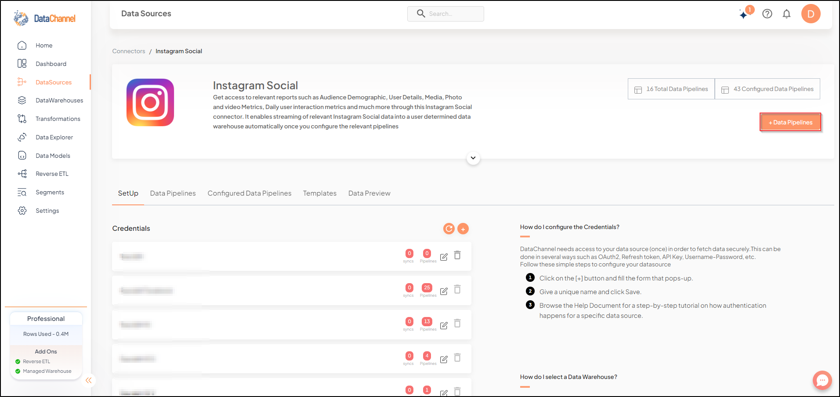Edit the credential with 0 pipelines
Viewport: 840px width, 397px height.
tap(444, 257)
